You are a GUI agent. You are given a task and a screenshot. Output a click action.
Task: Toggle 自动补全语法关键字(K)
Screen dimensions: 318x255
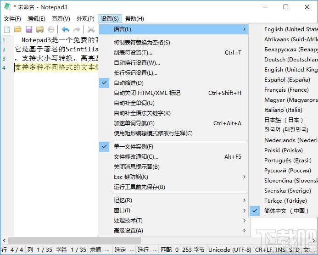[173, 113]
